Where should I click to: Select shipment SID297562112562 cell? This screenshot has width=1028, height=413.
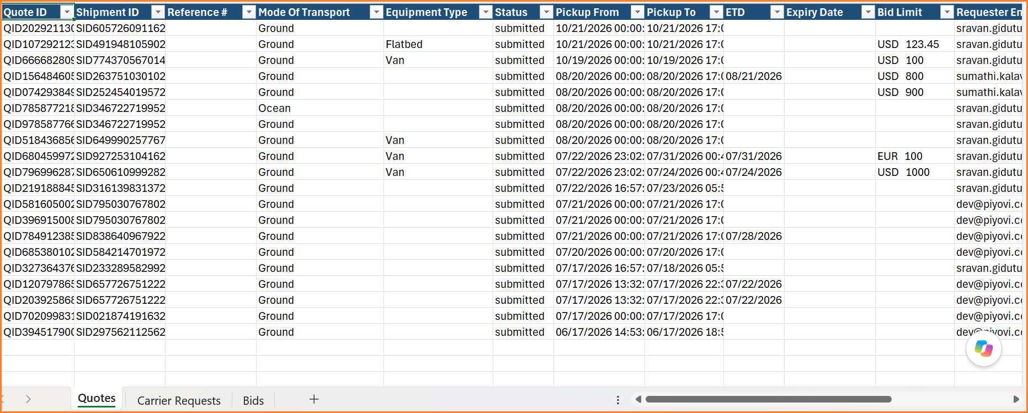coord(120,332)
